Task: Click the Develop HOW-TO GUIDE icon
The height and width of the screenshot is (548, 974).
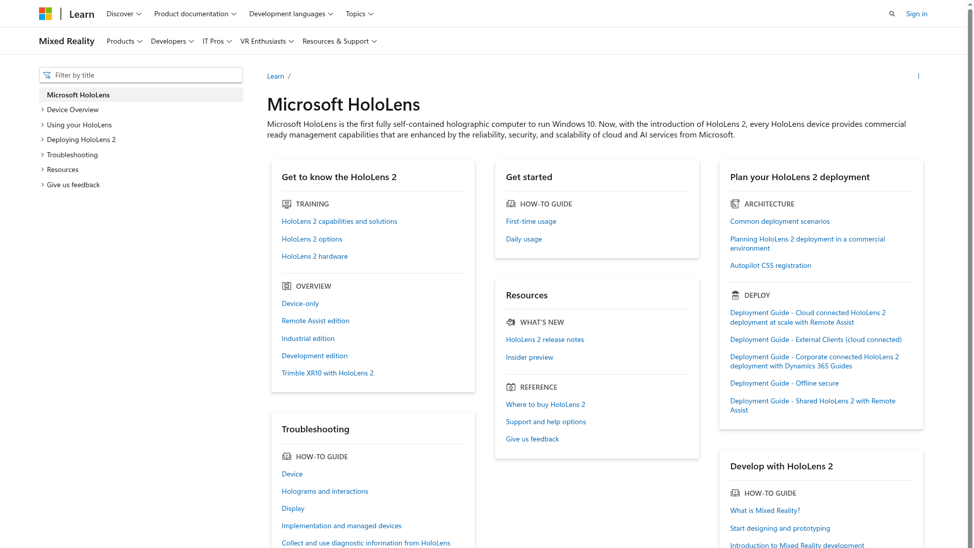Action: click(735, 493)
